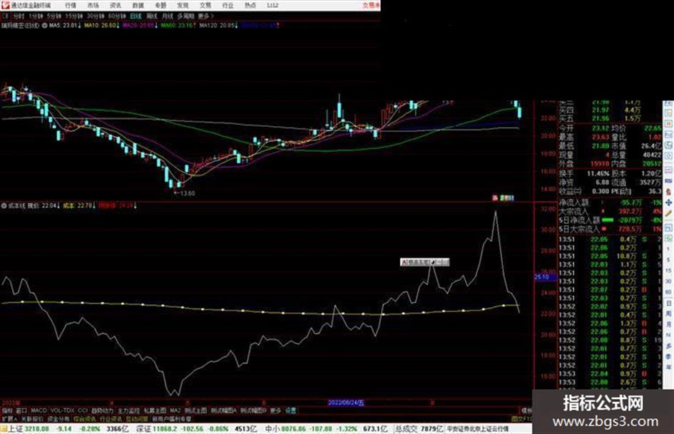Click the 年 period shortcut in right sidebar
This screenshot has height=434, width=674.
tap(668, 367)
